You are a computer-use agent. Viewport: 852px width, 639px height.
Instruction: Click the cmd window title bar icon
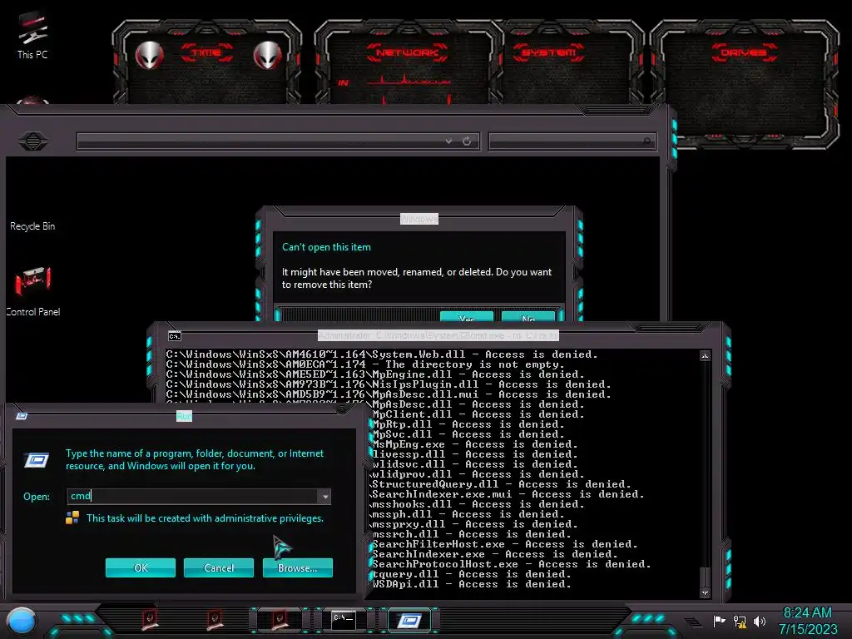click(x=175, y=336)
